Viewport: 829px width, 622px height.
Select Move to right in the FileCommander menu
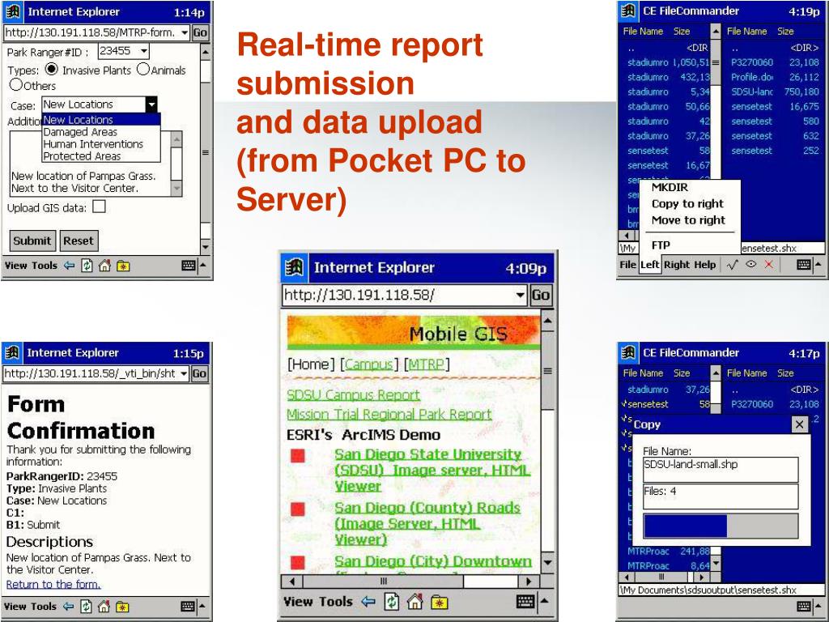688,220
